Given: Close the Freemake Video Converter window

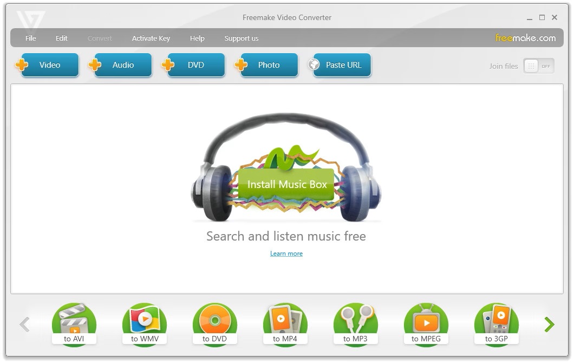Looking at the screenshot, I should 555,17.
